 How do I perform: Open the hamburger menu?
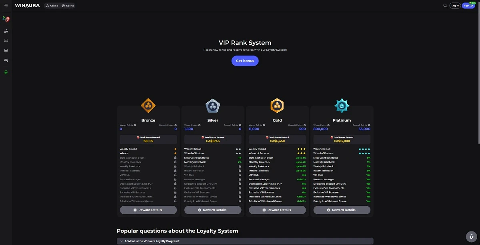pyautogui.click(x=6, y=6)
